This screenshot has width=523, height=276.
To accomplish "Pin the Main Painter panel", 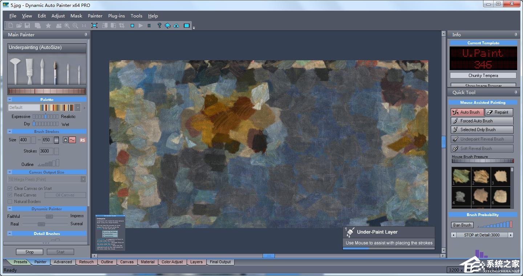I will [x=86, y=34].
